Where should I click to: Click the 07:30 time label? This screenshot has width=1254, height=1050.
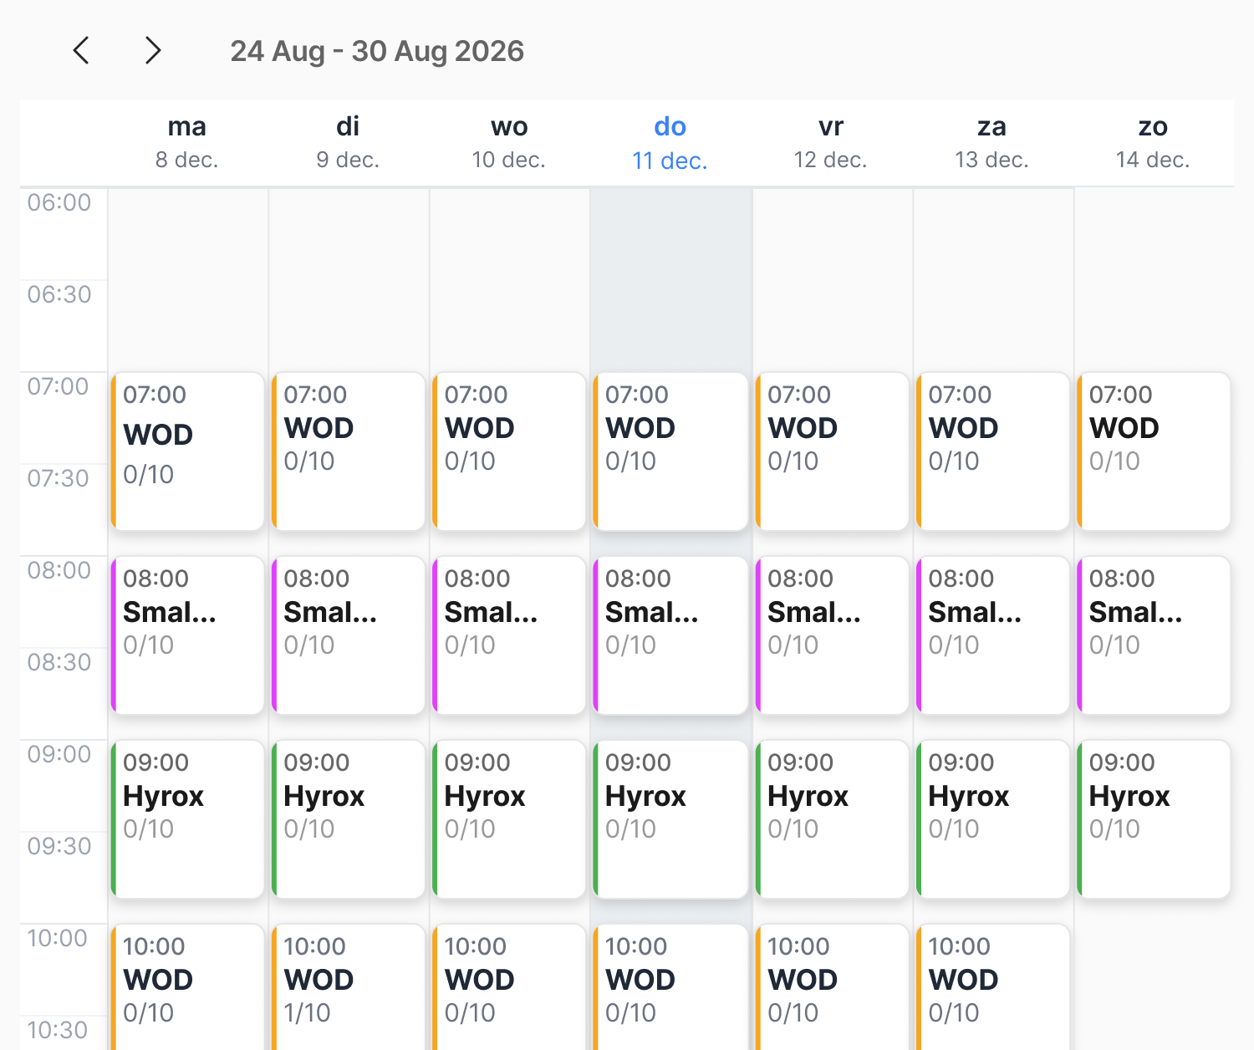click(x=59, y=478)
